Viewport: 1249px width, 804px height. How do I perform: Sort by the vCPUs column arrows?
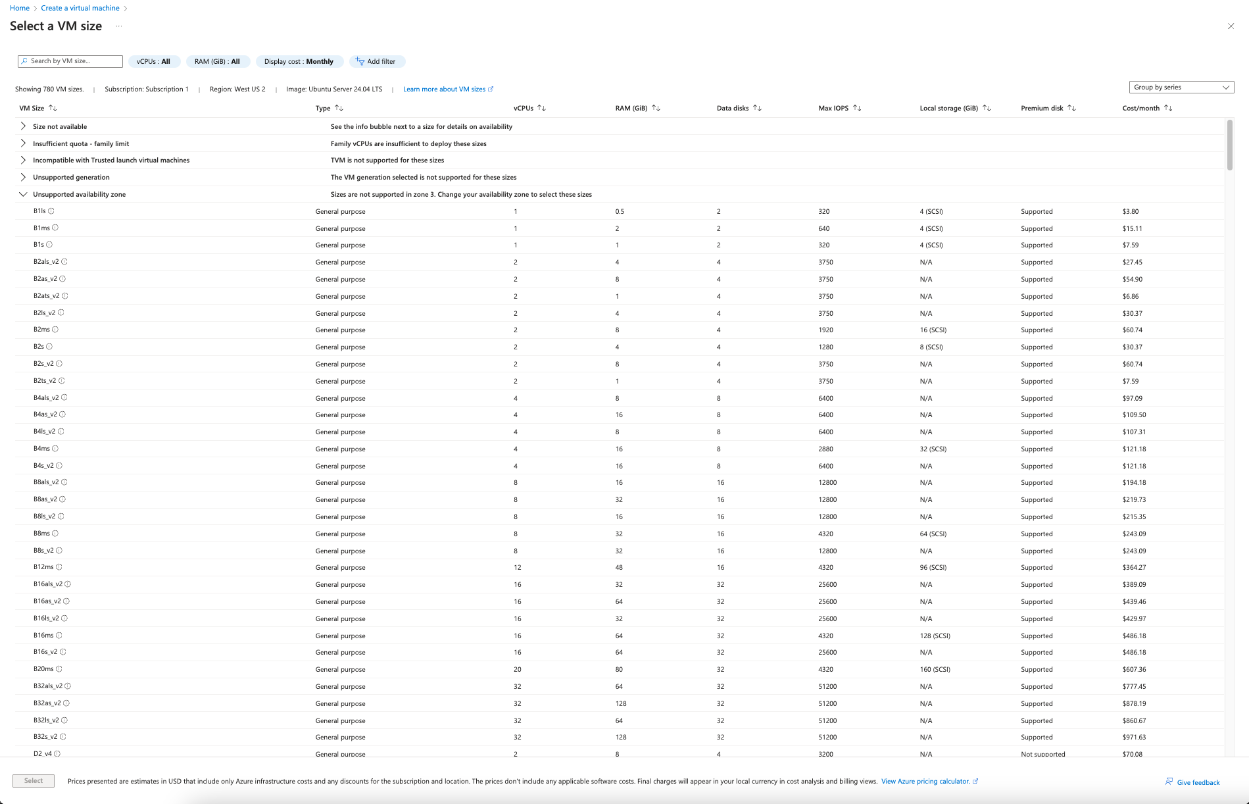(x=541, y=108)
